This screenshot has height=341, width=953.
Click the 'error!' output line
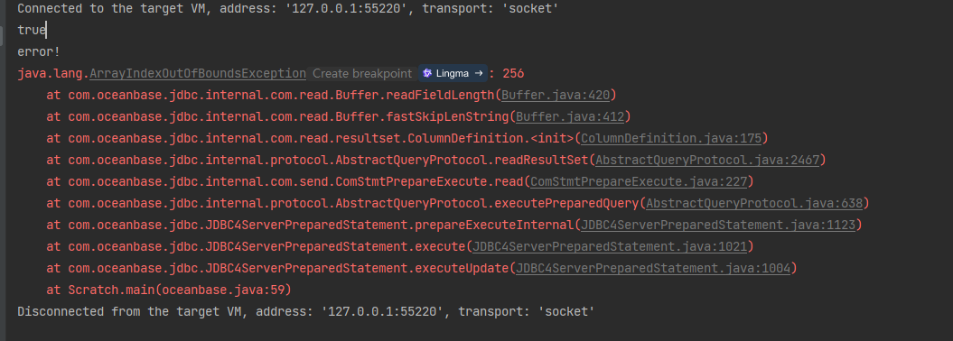[39, 52]
